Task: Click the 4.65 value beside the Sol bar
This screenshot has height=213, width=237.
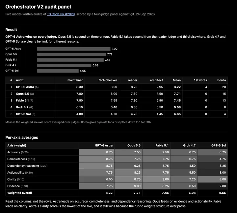Action: [83, 71]
